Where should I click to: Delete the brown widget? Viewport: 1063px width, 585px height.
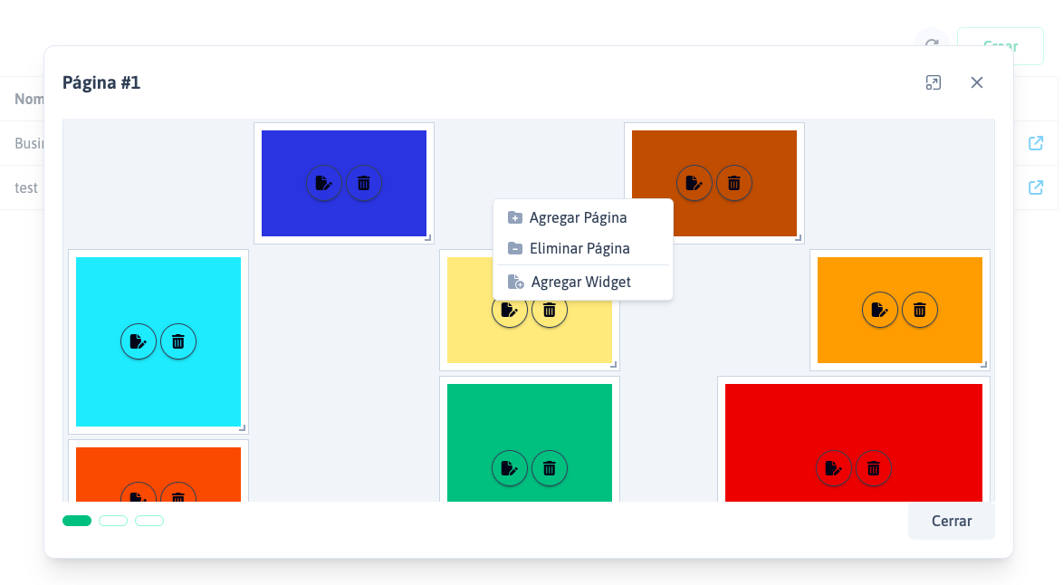(x=734, y=183)
